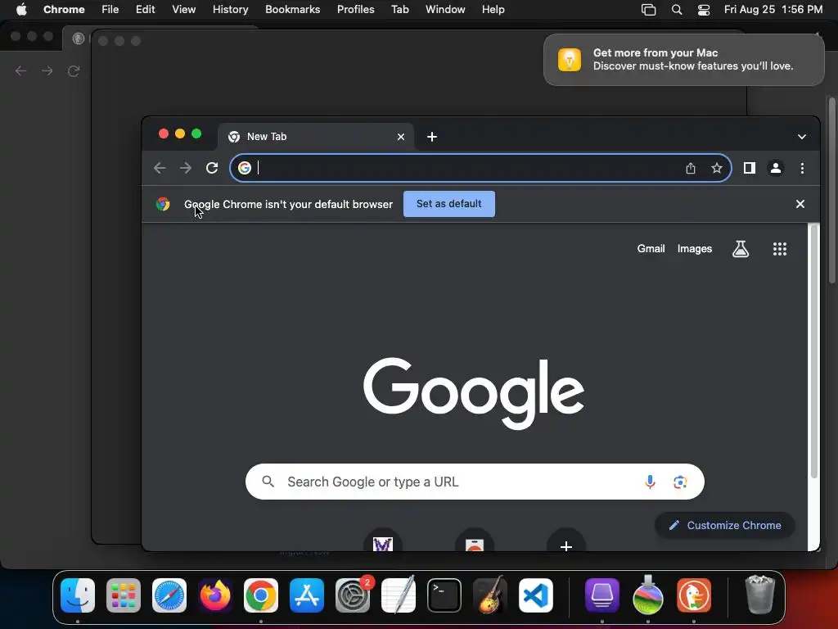This screenshot has width=838, height=629.
Task: Click the back arrow in front Chrome window
Action: coord(160,168)
